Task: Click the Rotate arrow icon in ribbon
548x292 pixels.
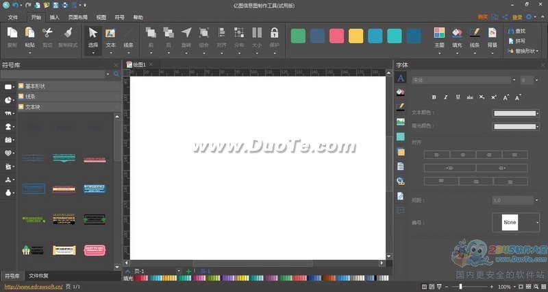Action: pyautogui.click(x=186, y=33)
